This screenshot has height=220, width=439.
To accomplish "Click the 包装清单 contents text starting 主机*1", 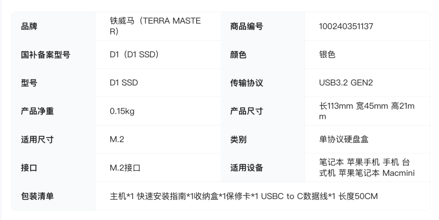I will [x=244, y=196].
